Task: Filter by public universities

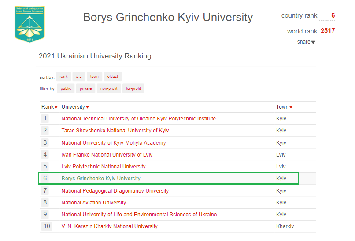Action: 66,88
